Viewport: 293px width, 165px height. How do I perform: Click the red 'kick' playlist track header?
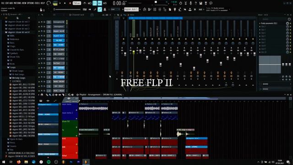pyautogui.click(x=70, y=141)
